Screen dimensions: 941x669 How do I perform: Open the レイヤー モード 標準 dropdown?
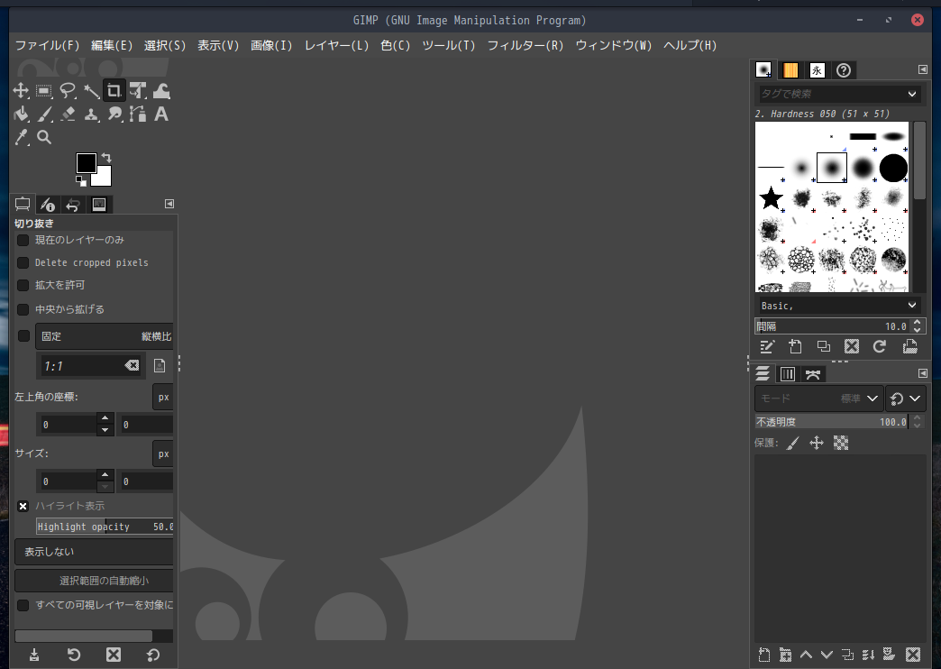click(x=818, y=399)
